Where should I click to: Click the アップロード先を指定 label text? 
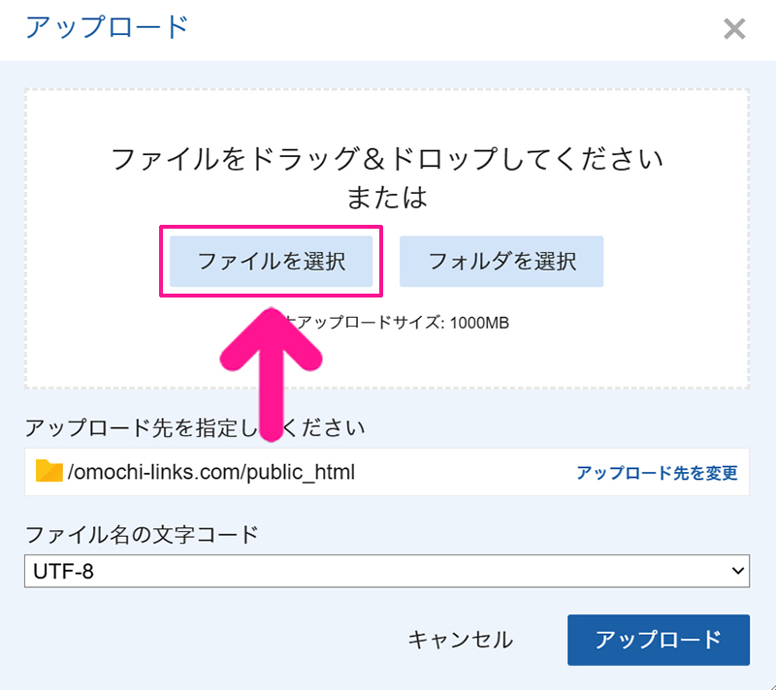click(145, 427)
